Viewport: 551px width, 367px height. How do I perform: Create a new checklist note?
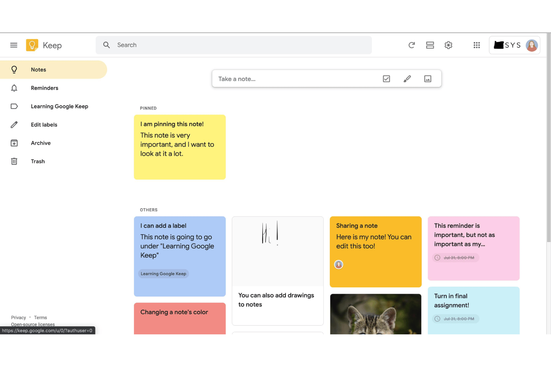coord(386,79)
